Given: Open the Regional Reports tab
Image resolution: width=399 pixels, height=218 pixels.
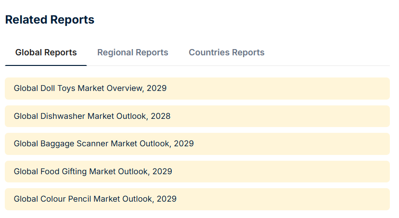Looking at the screenshot, I should click(132, 52).
